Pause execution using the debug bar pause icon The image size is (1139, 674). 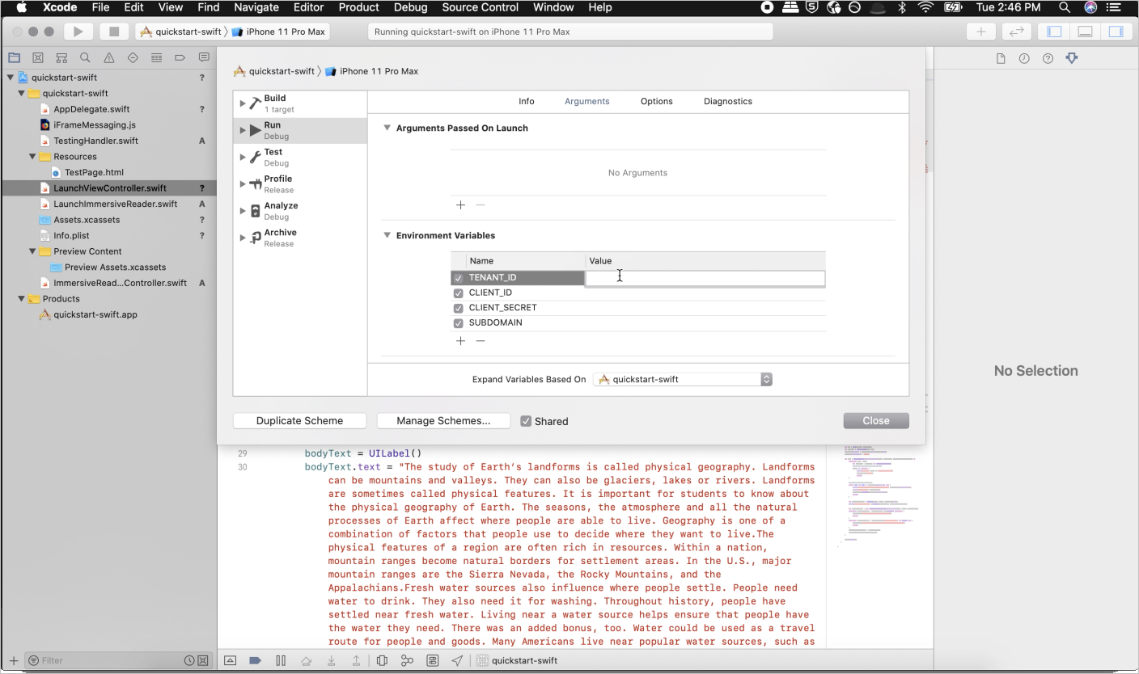click(x=281, y=660)
